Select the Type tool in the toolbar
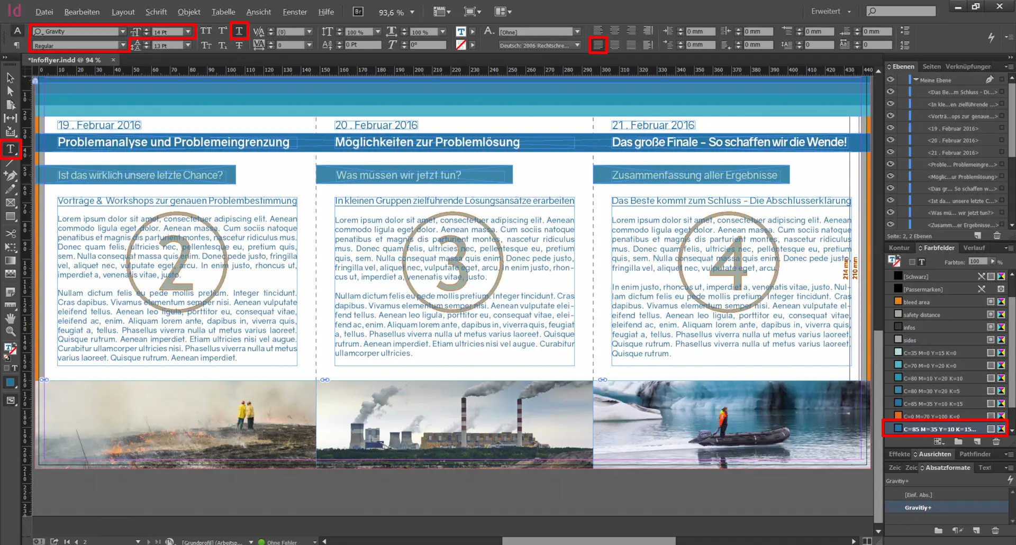Screen dimensions: 1016x545 tap(11, 150)
